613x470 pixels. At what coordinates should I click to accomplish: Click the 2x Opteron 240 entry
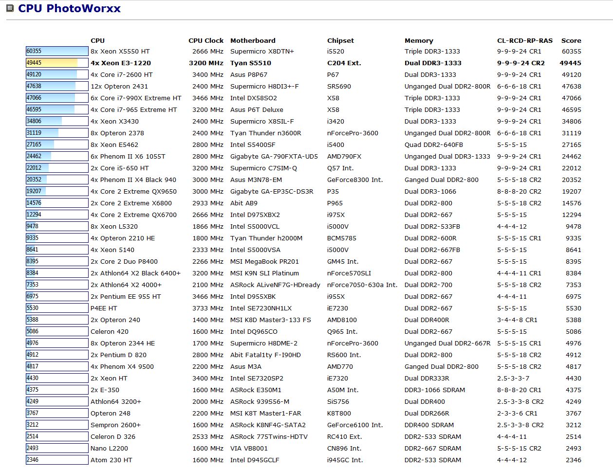[115, 320]
